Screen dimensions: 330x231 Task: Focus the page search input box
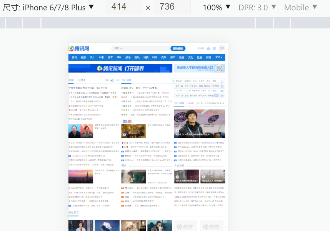146,48
